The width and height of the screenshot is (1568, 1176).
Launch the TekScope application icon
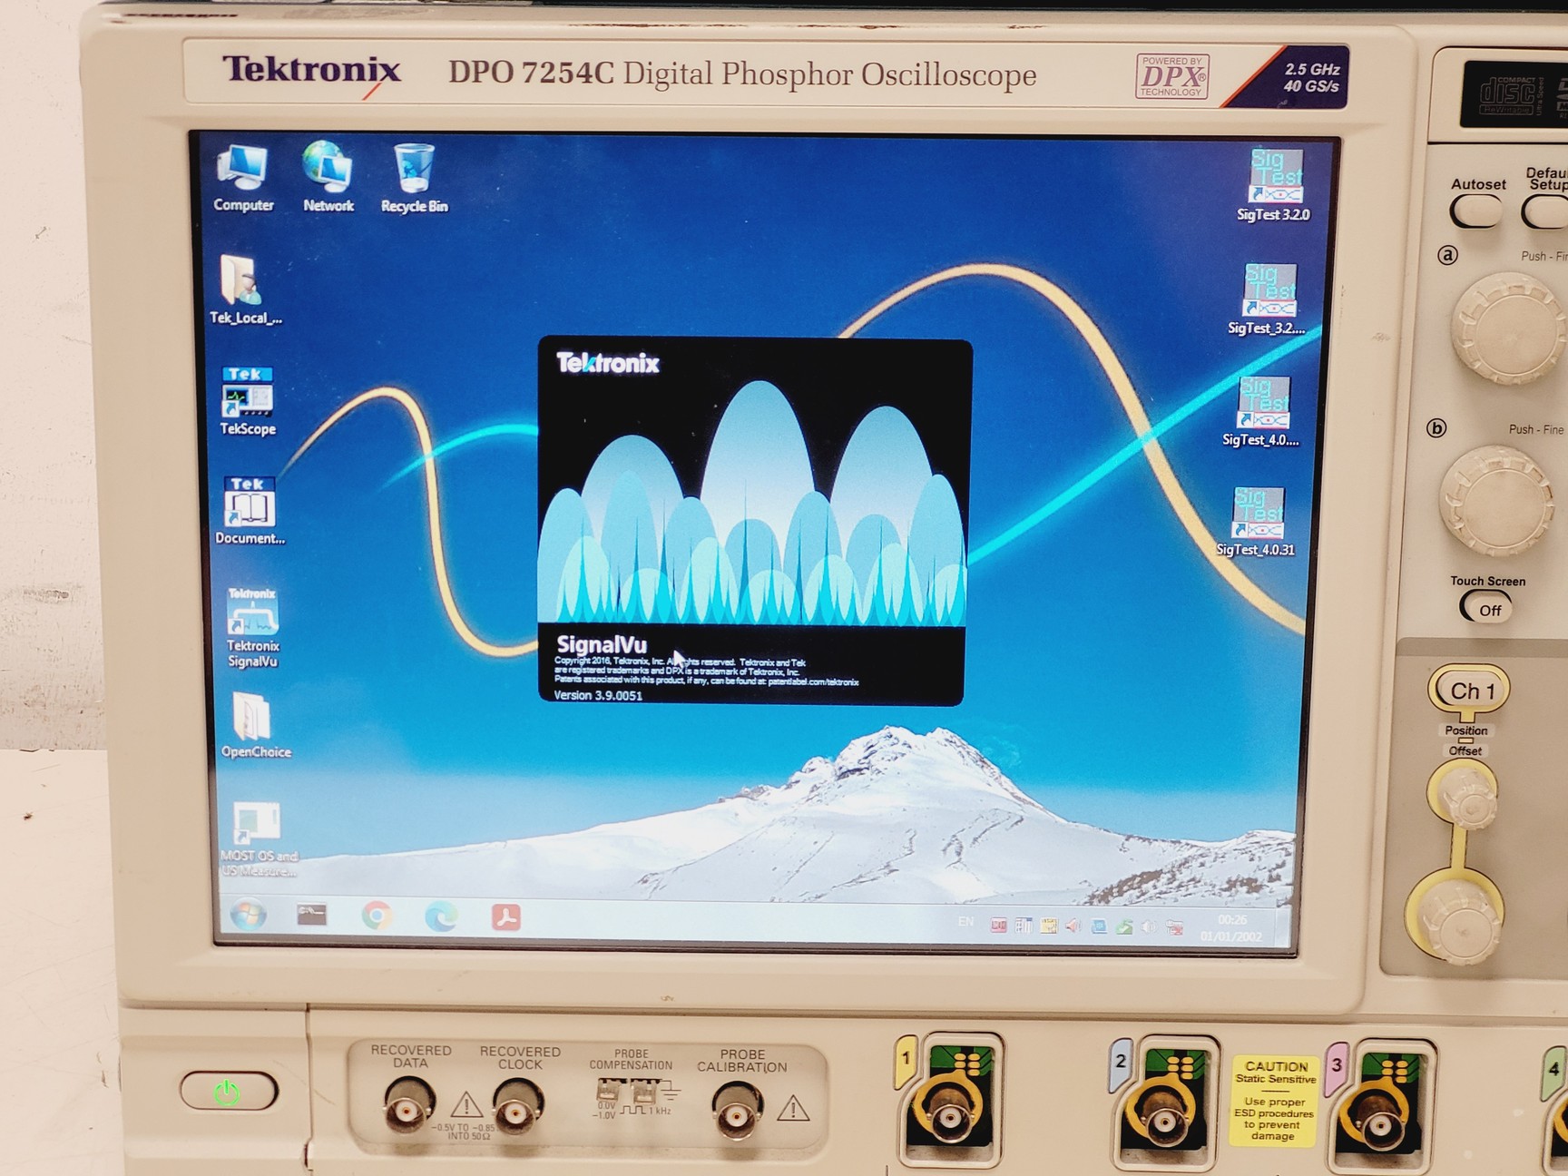click(247, 401)
